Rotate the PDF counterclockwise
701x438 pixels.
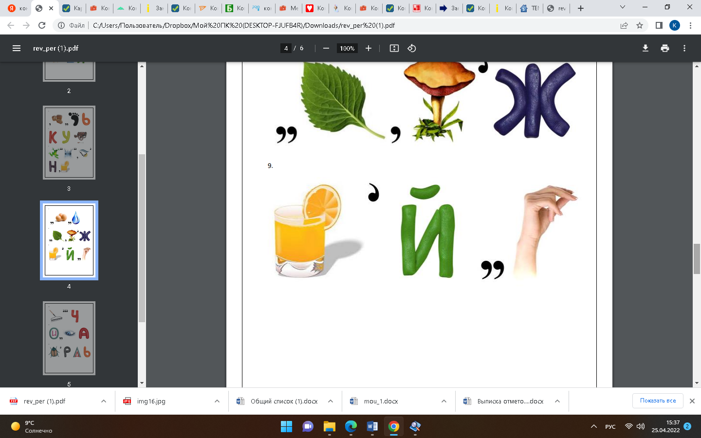click(x=412, y=48)
